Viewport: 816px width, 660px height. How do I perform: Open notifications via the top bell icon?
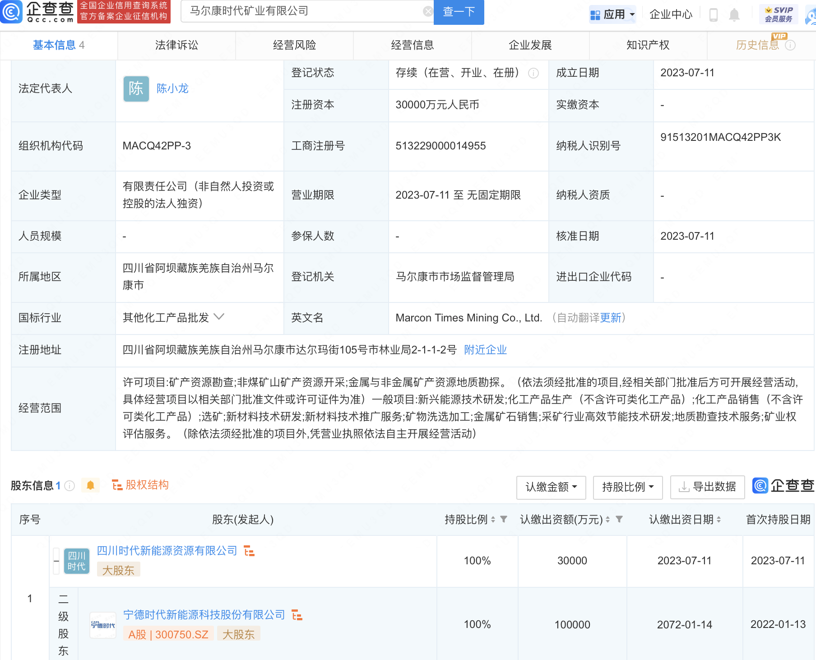[734, 14]
